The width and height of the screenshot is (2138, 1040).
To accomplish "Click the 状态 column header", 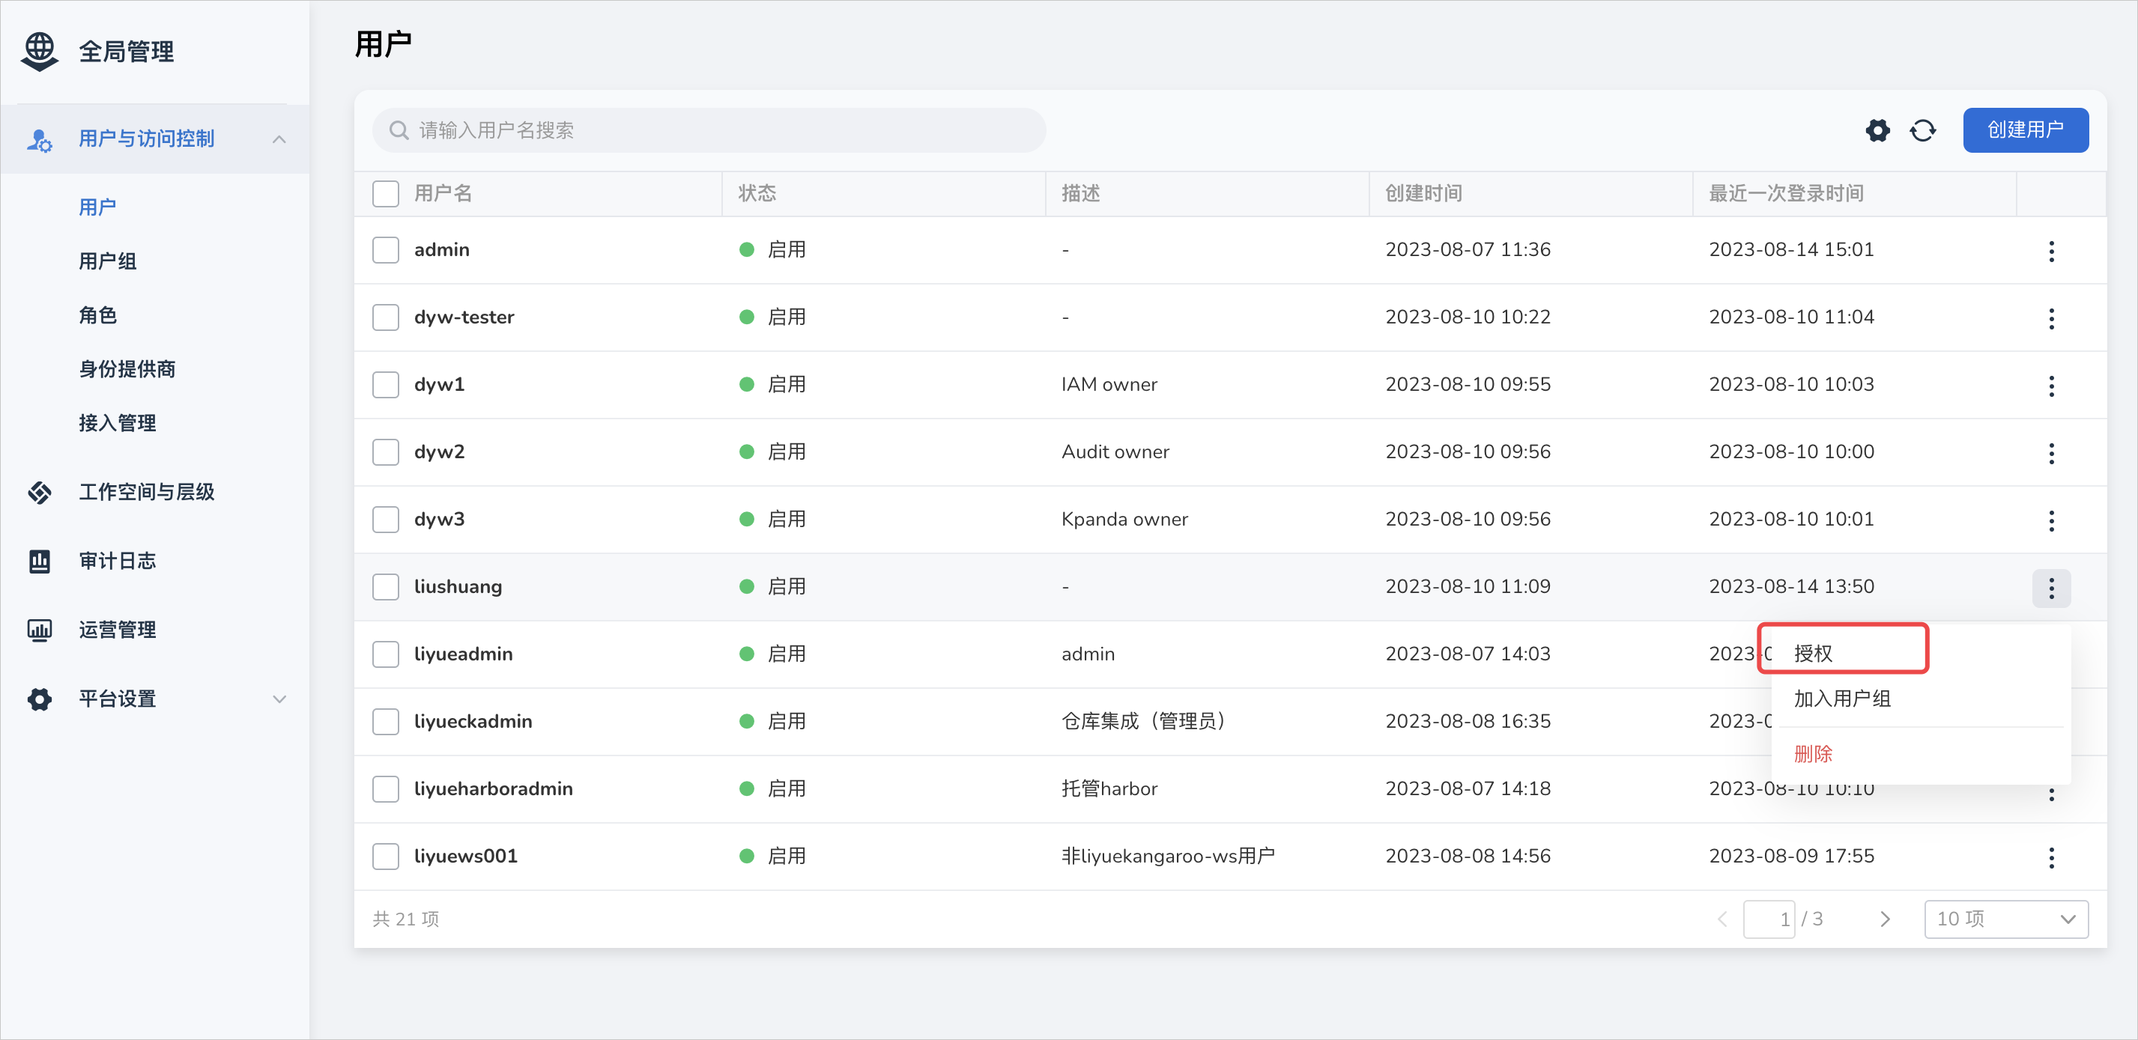I will coord(757,193).
